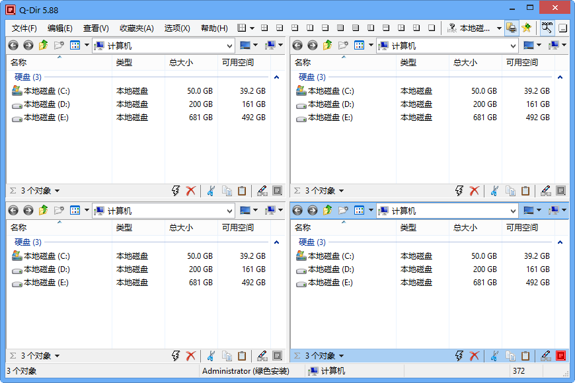
Task: Click lightning run icon in upper-left pane
Action: click(176, 191)
